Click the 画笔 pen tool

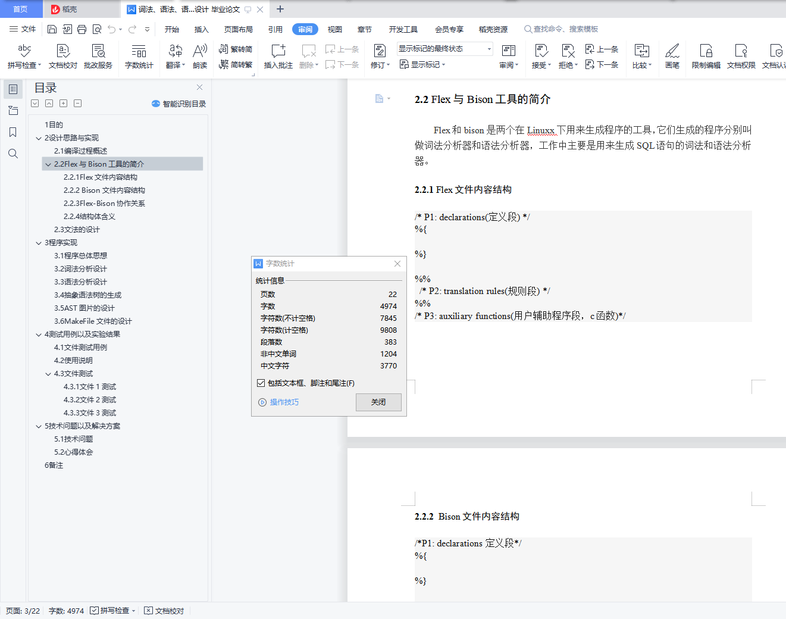[672, 57]
